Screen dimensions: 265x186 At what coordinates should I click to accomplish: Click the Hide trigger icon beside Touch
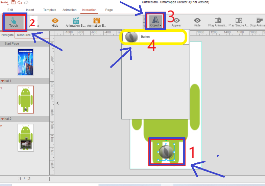coord(55,22)
